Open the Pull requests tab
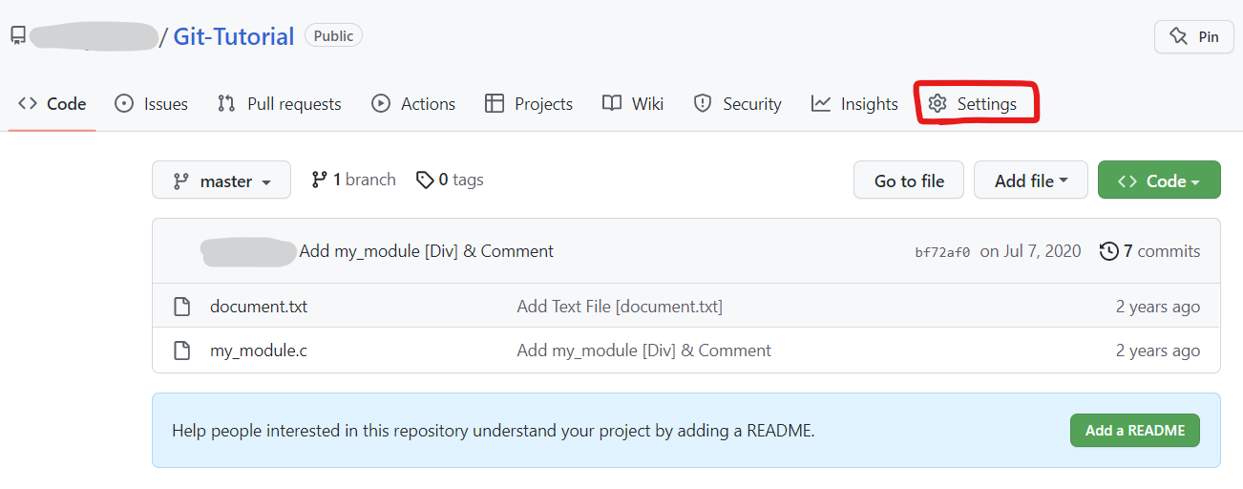1243x489 pixels. tap(279, 103)
